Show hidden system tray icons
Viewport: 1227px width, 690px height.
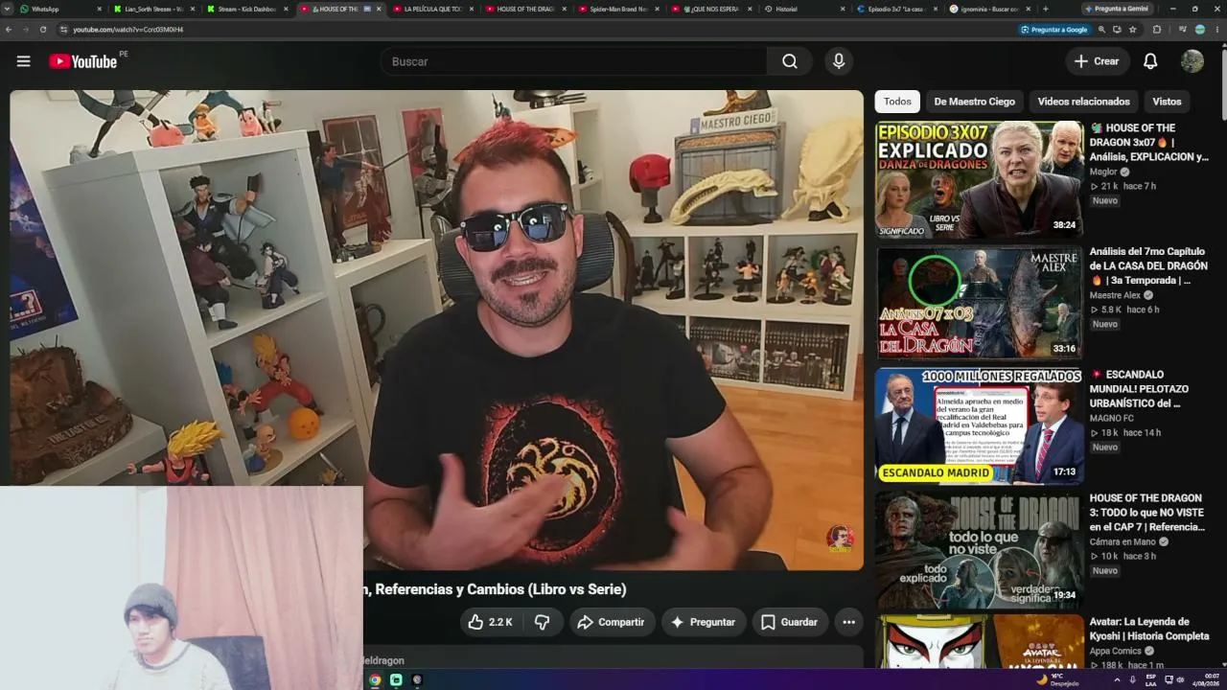[x=1117, y=679]
